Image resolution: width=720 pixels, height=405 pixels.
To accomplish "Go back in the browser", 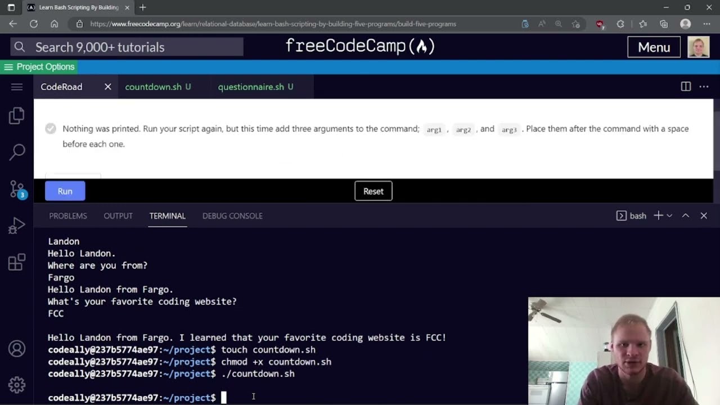I will click(x=13, y=24).
